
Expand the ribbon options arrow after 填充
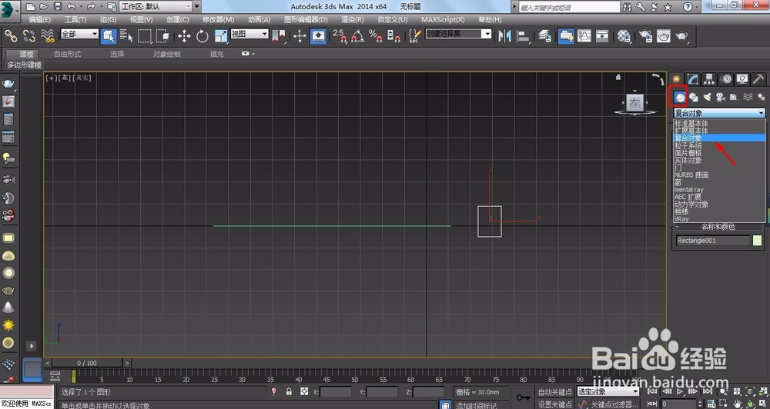pos(248,54)
